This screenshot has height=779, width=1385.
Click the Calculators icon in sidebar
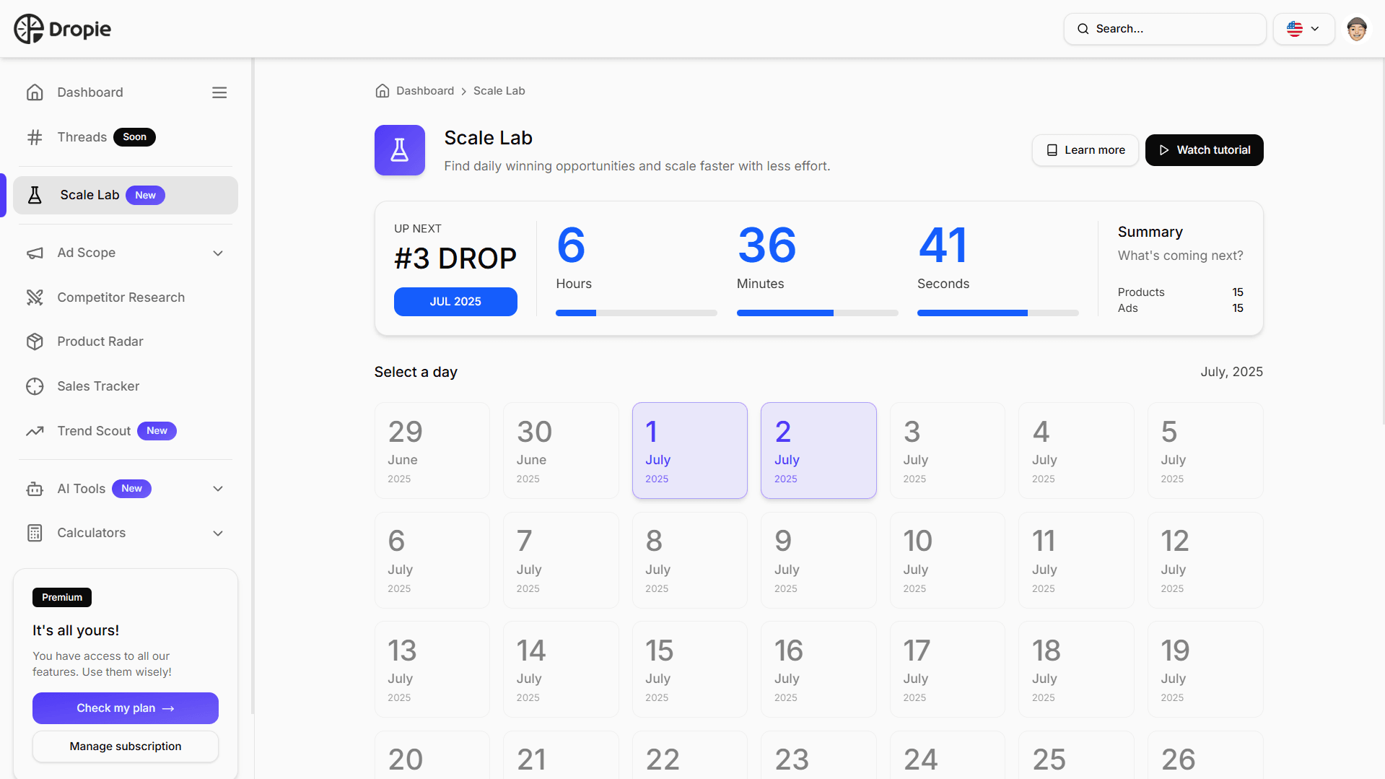coord(35,533)
